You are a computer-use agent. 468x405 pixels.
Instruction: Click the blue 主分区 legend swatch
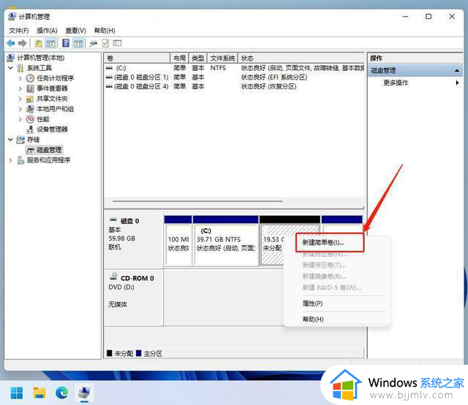pyautogui.click(x=138, y=353)
